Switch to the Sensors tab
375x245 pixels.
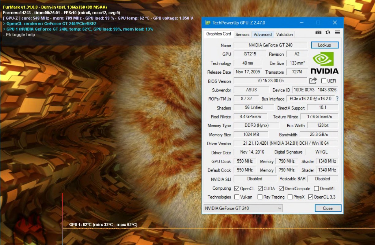click(x=242, y=34)
